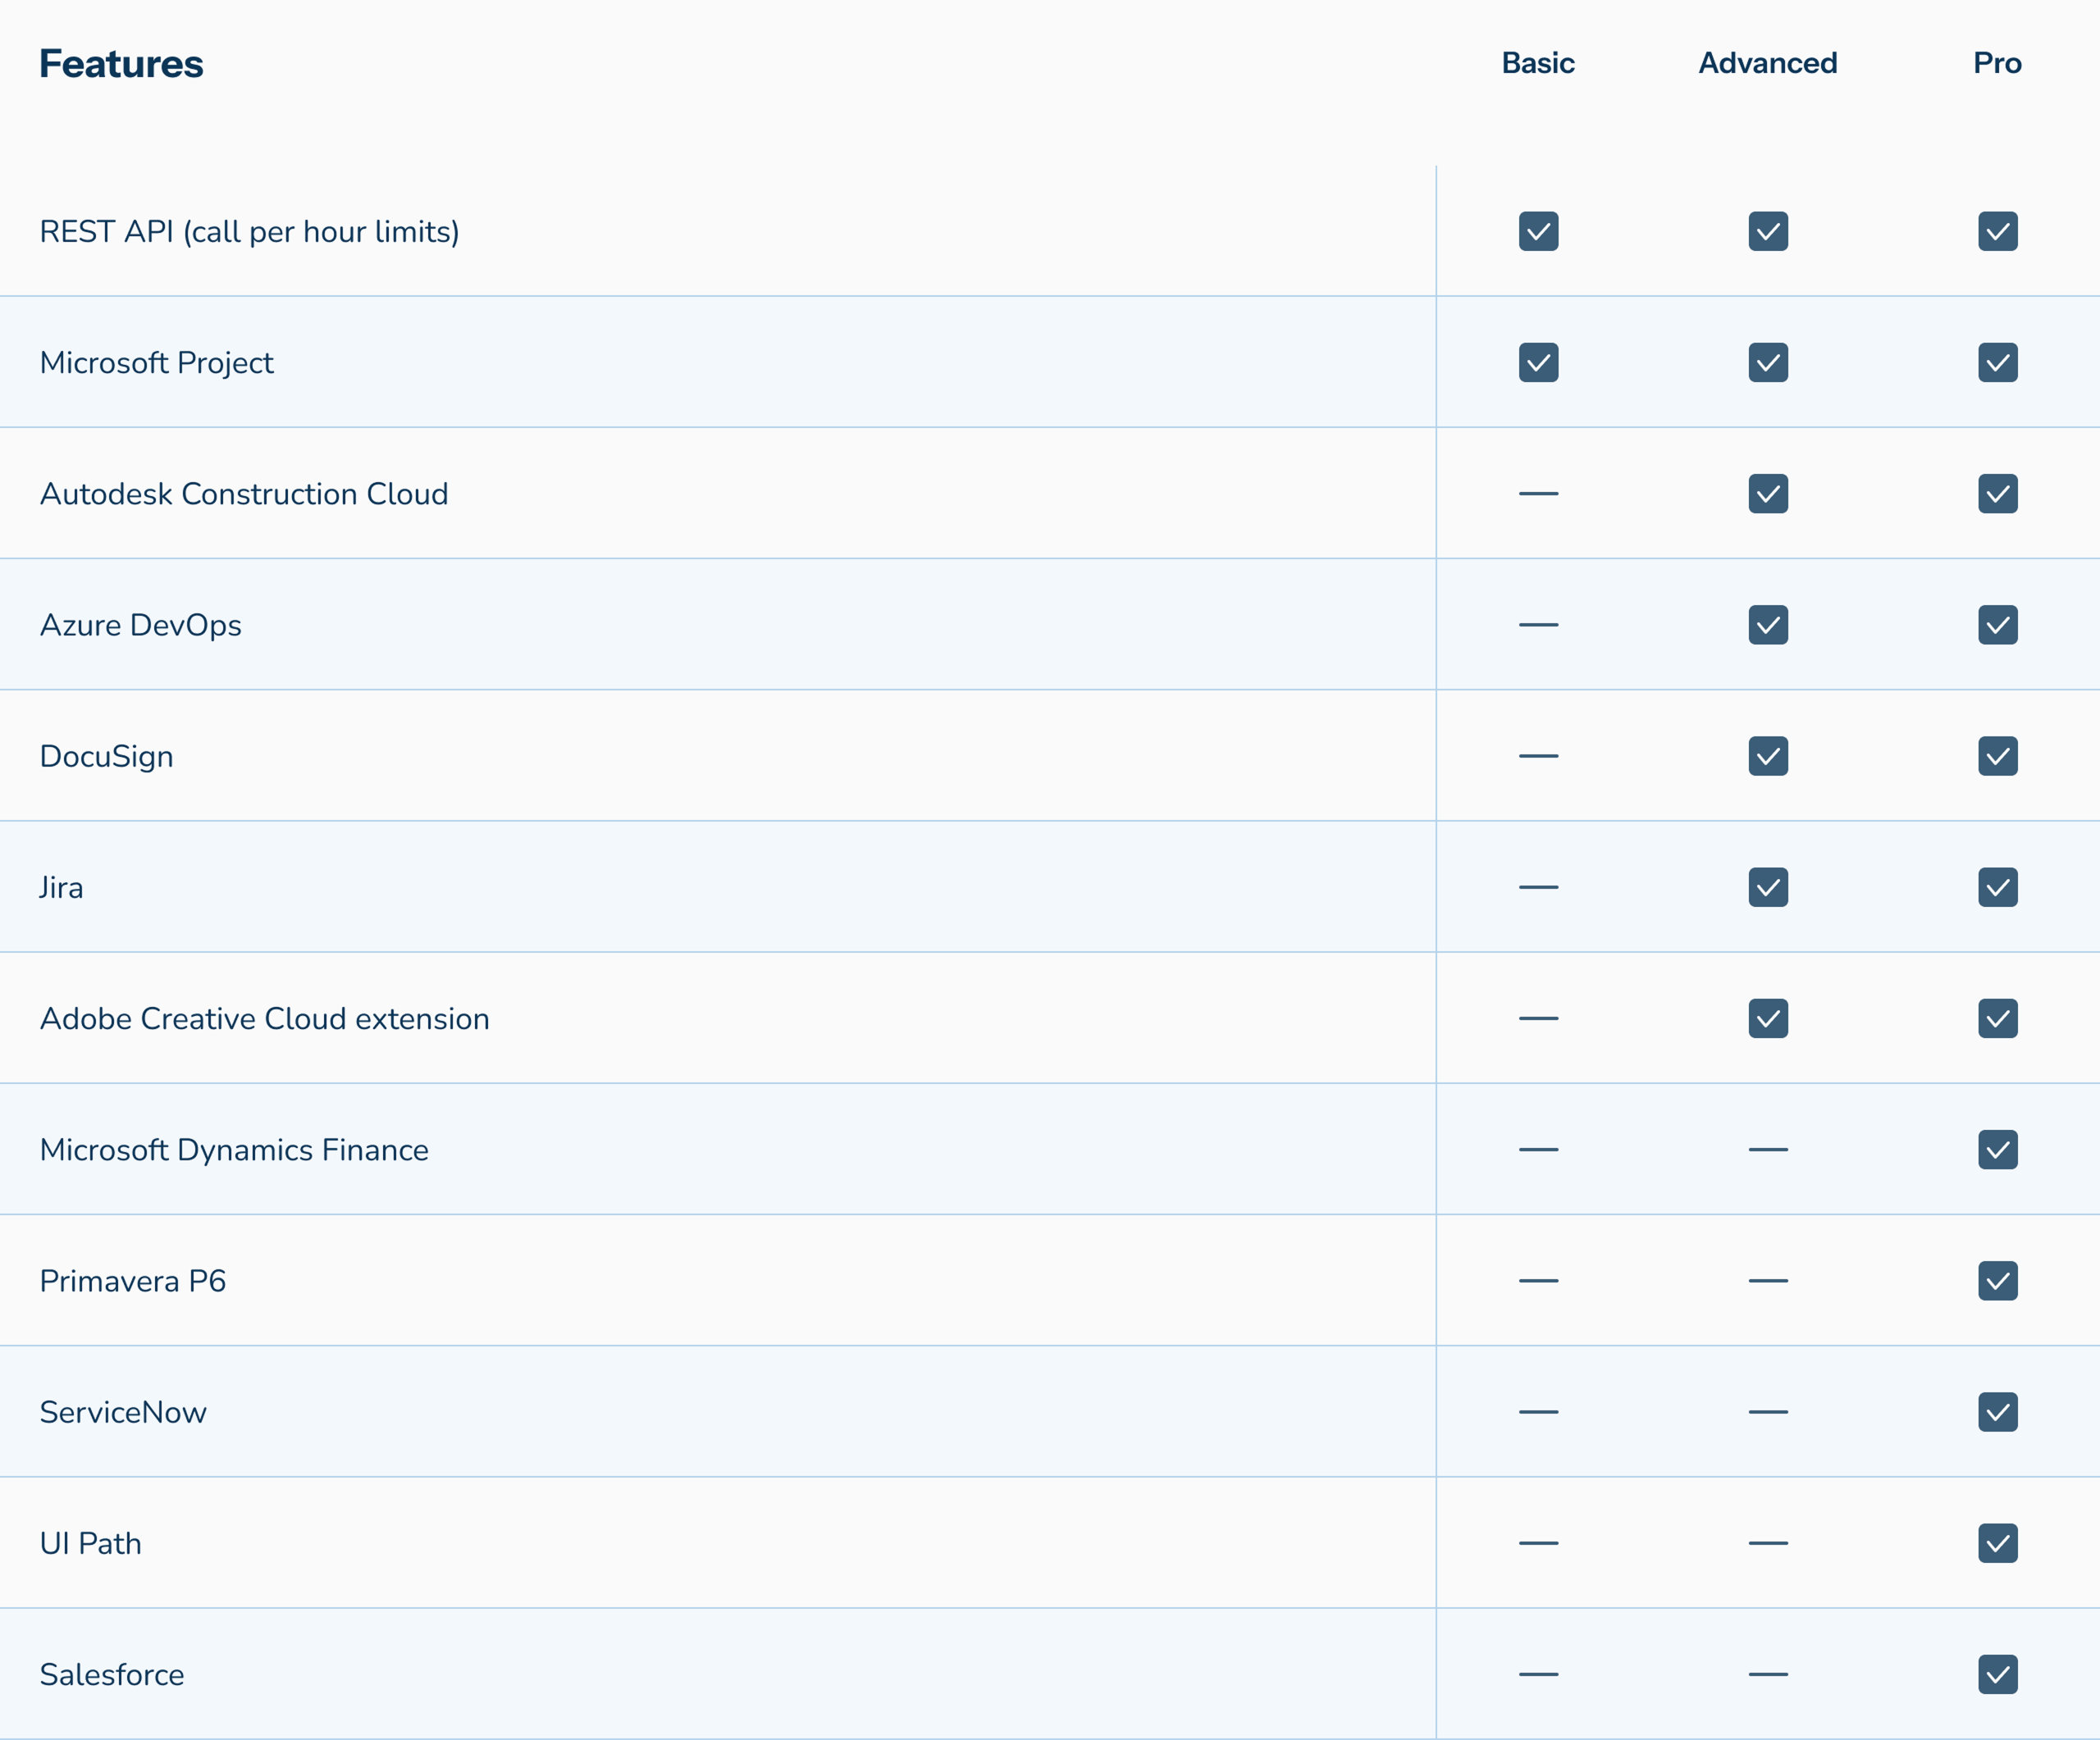Select the Advanced checkmark for DocuSign
2100x1740 pixels.
click(1768, 755)
